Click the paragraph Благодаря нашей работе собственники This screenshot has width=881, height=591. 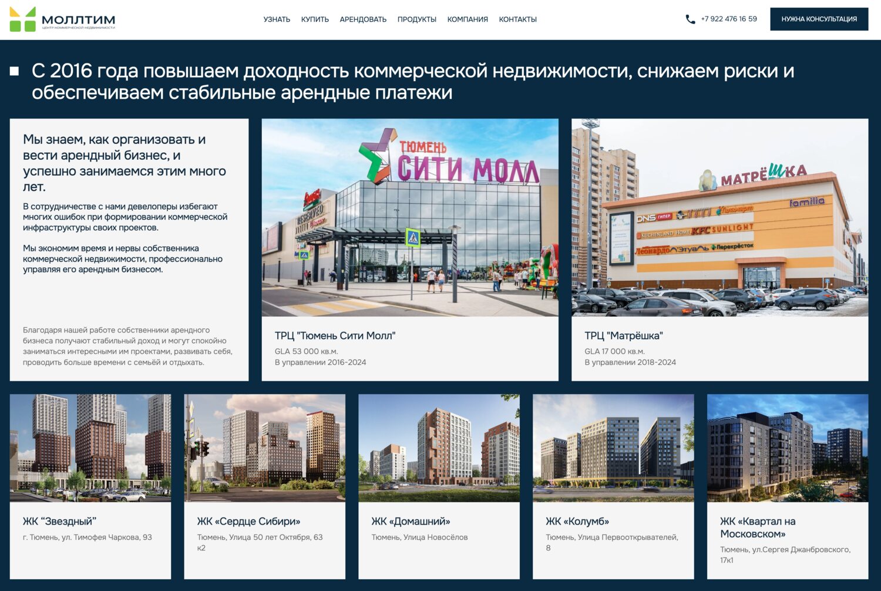point(127,346)
